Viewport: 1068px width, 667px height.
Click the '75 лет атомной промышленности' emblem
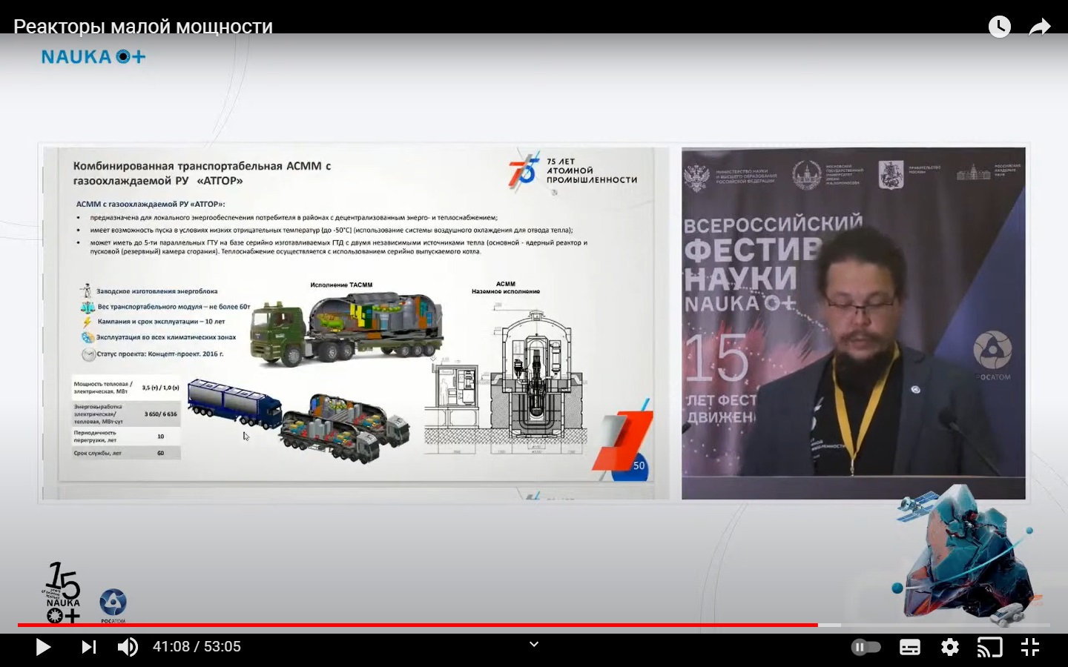pos(573,170)
